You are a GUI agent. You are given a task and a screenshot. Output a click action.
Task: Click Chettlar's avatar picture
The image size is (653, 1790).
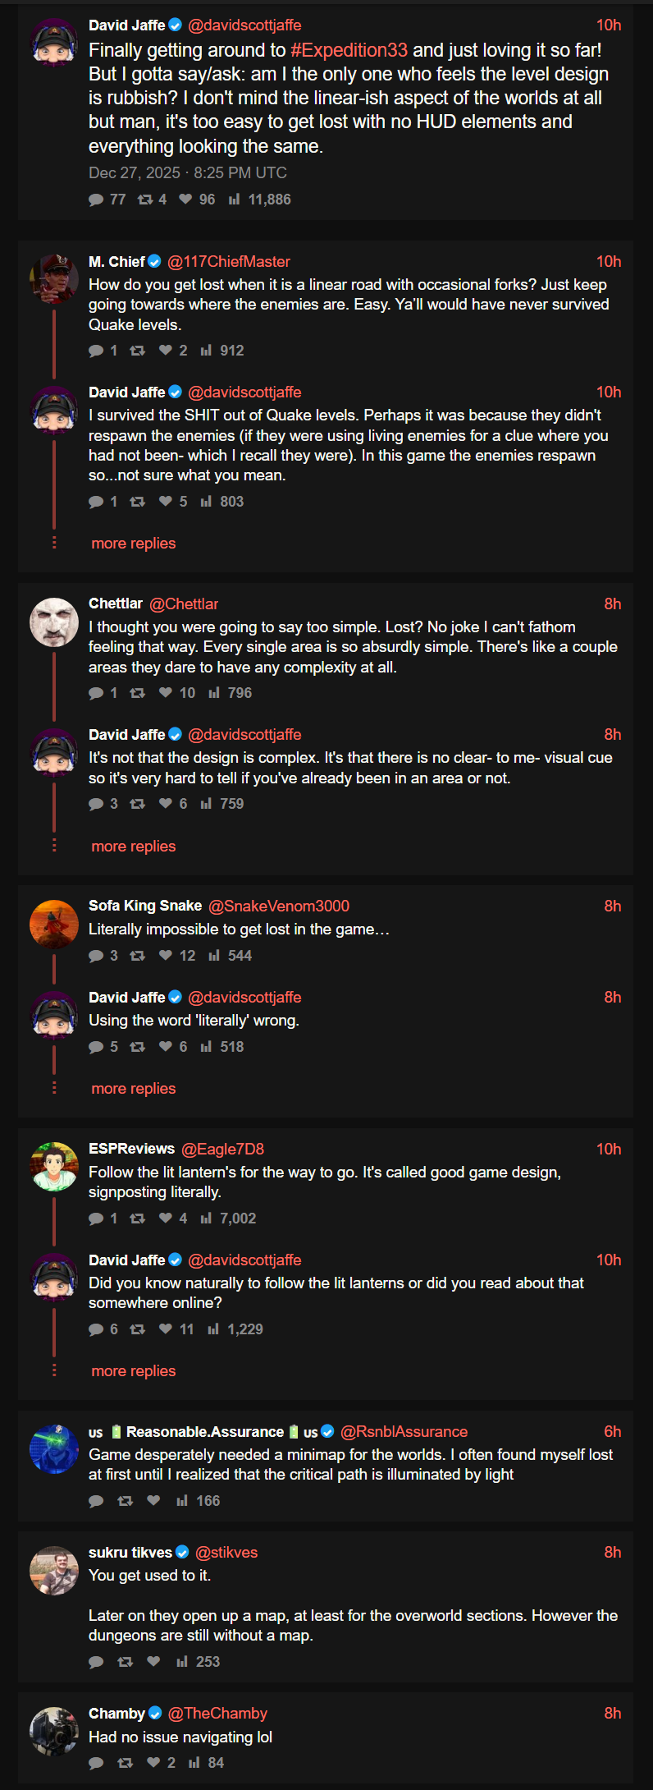pyautogui.click(x=54, y=622)
